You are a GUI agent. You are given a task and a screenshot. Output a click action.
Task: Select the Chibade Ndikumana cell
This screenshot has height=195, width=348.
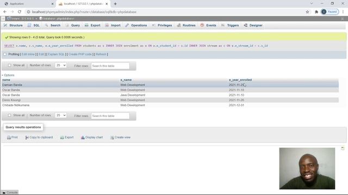point(16,105)
